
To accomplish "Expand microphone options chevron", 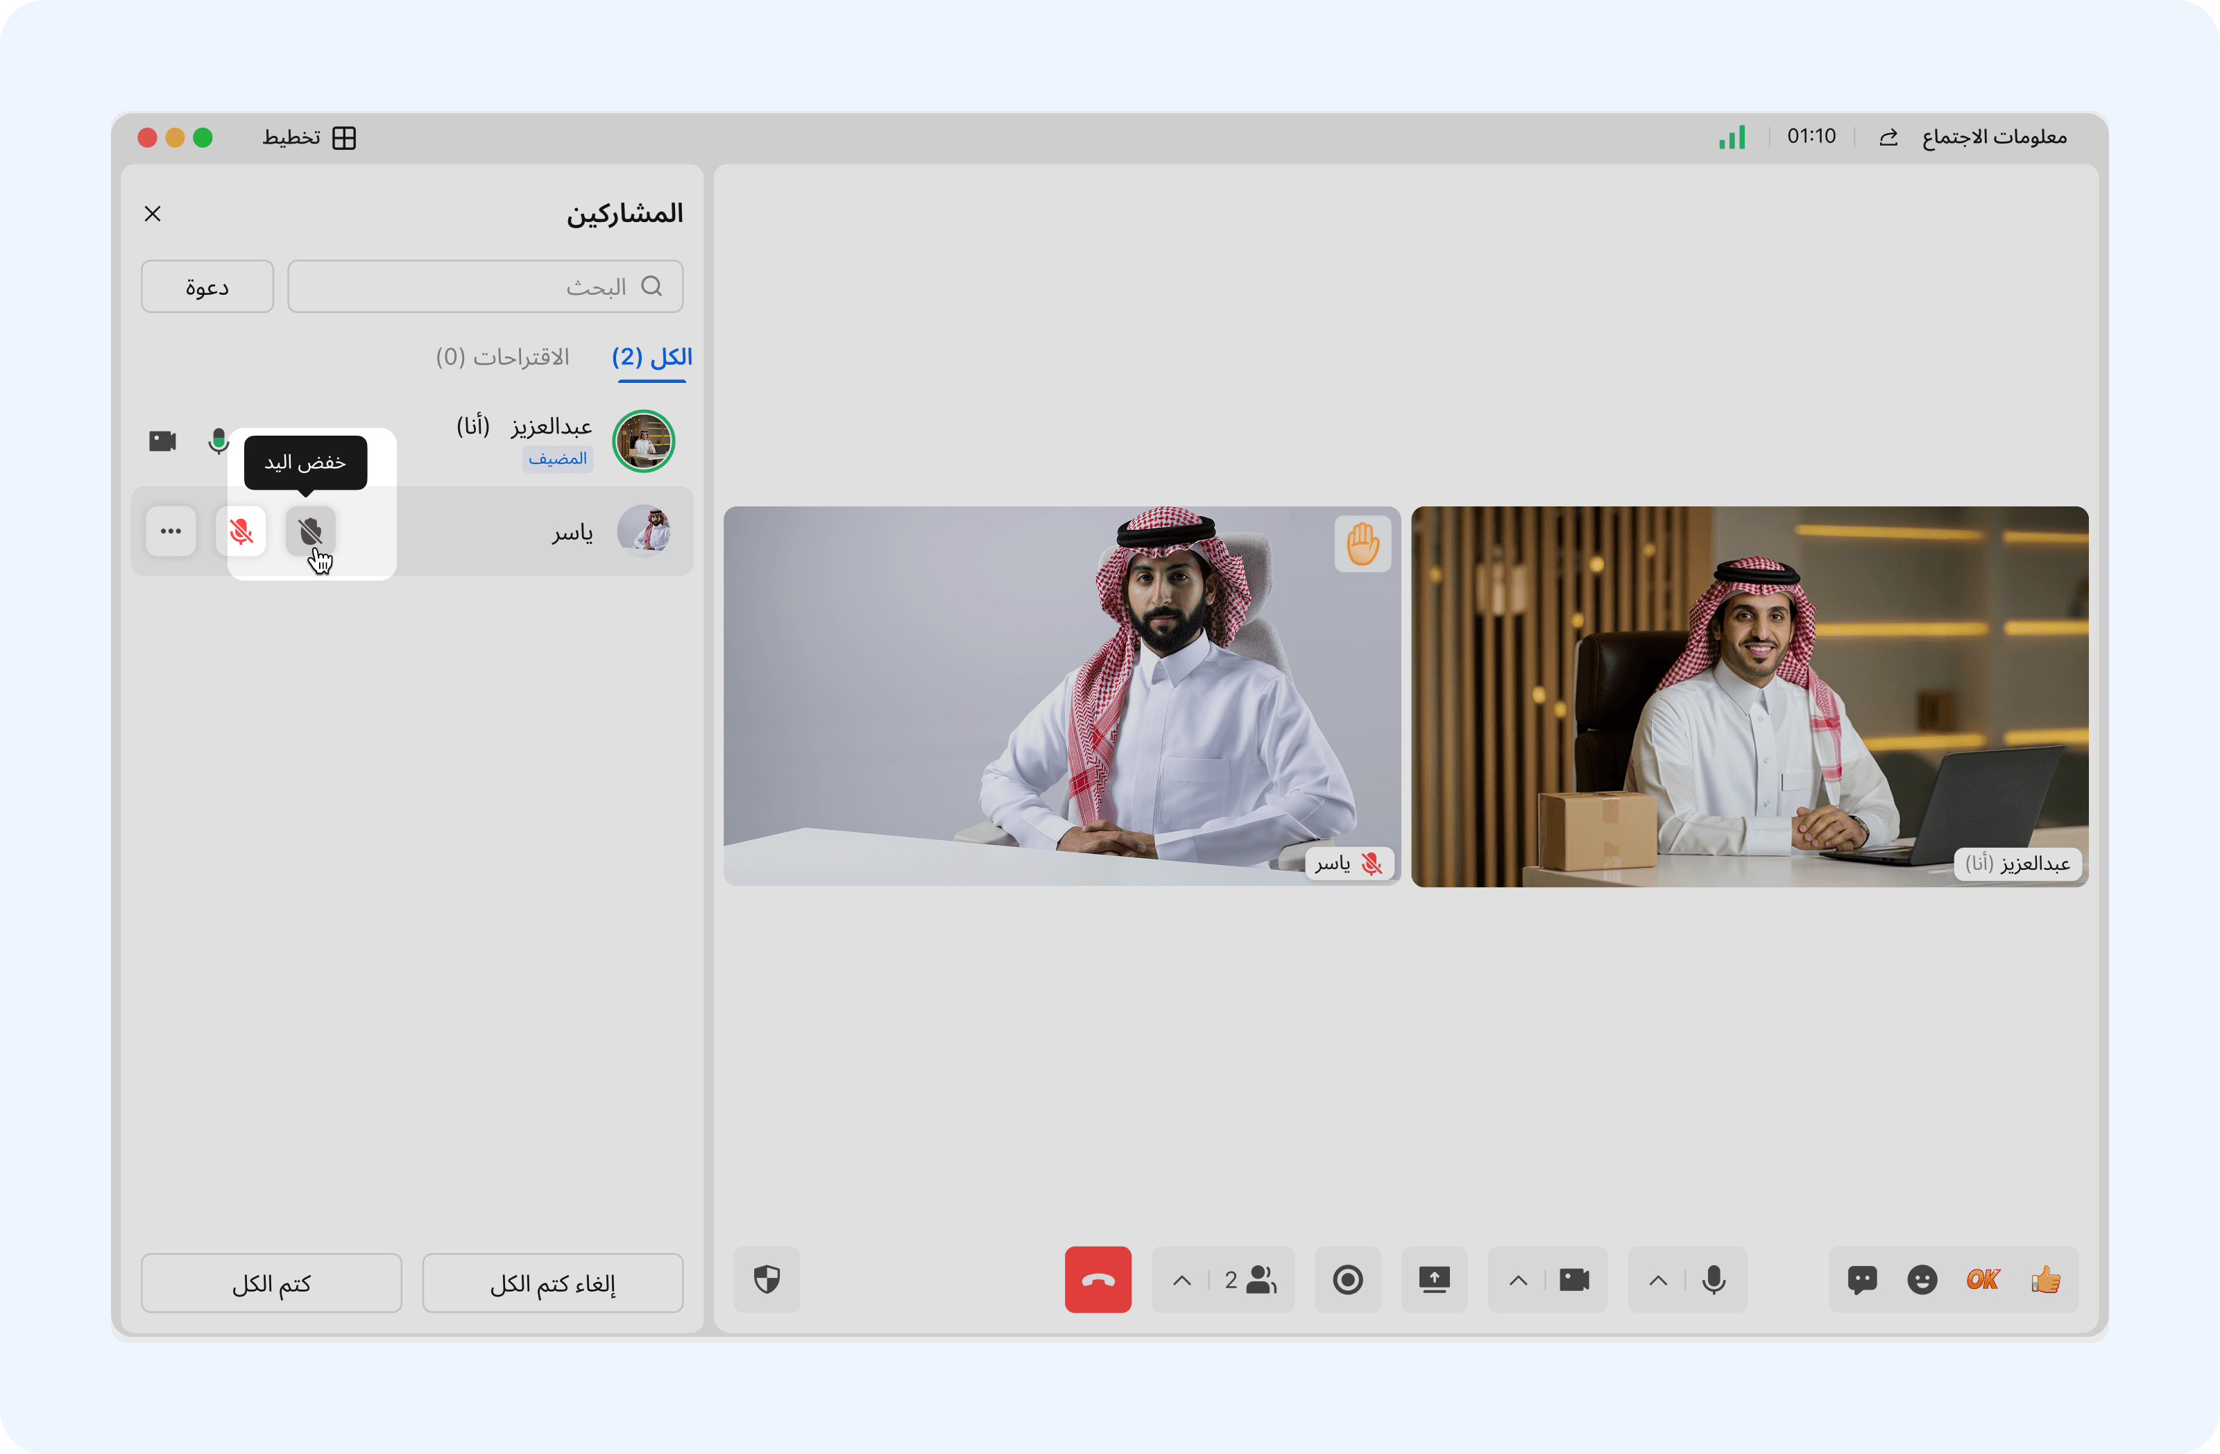I will pyautogui.click(x=1657, y=1280).
